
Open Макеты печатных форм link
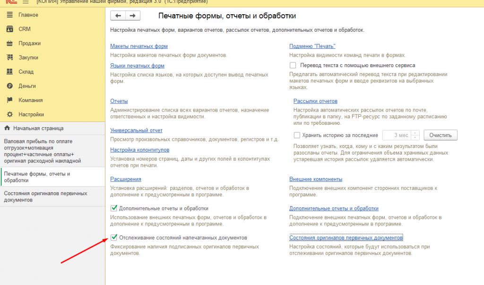(139, 46)
